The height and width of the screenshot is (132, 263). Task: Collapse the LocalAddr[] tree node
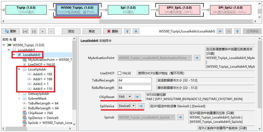(x=9, y=50)
